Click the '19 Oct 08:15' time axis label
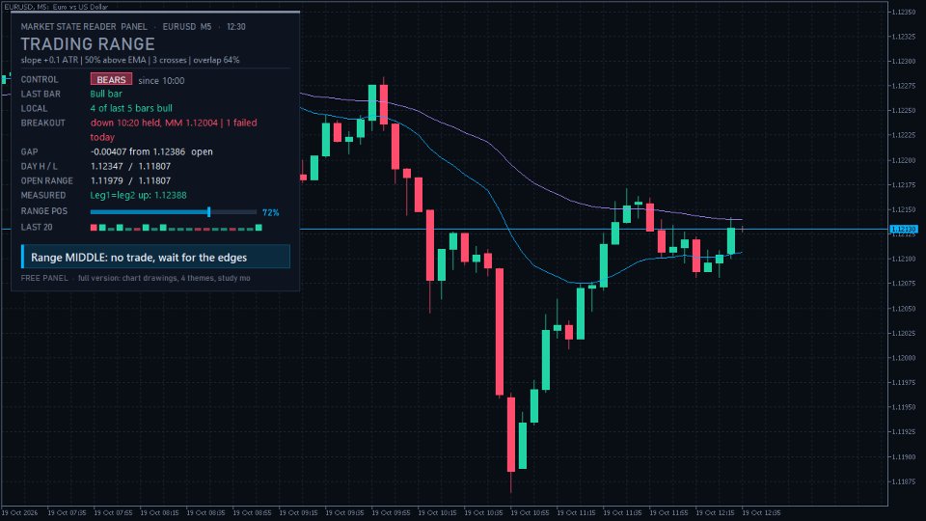926x521 pixels. pos(159,512)
